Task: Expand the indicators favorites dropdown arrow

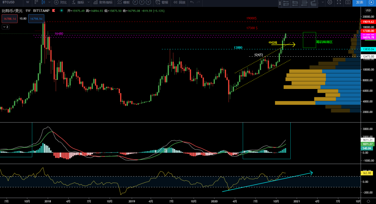Action: pyautogui.click(x=89, y=2)
